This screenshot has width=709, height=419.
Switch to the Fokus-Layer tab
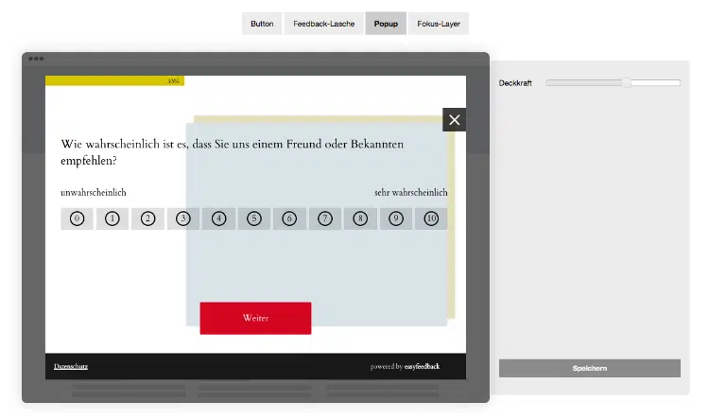click(x=438, y=24)
